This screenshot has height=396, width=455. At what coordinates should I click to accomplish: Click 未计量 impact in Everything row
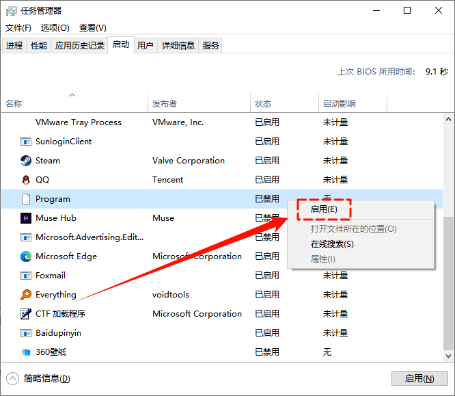[335, 295]
